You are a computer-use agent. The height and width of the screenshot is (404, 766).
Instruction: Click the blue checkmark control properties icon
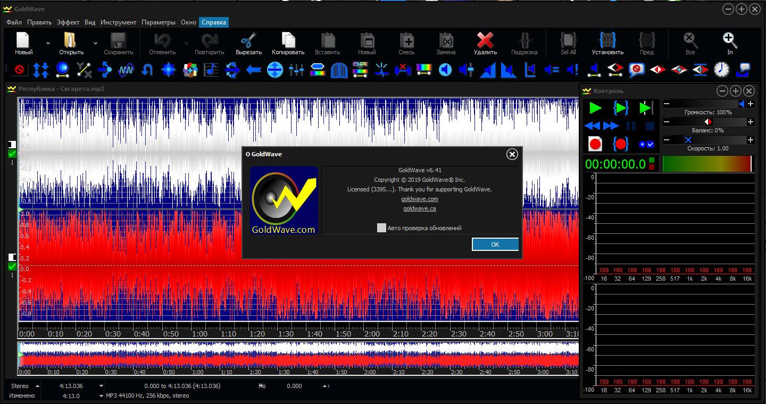[646, 144]
